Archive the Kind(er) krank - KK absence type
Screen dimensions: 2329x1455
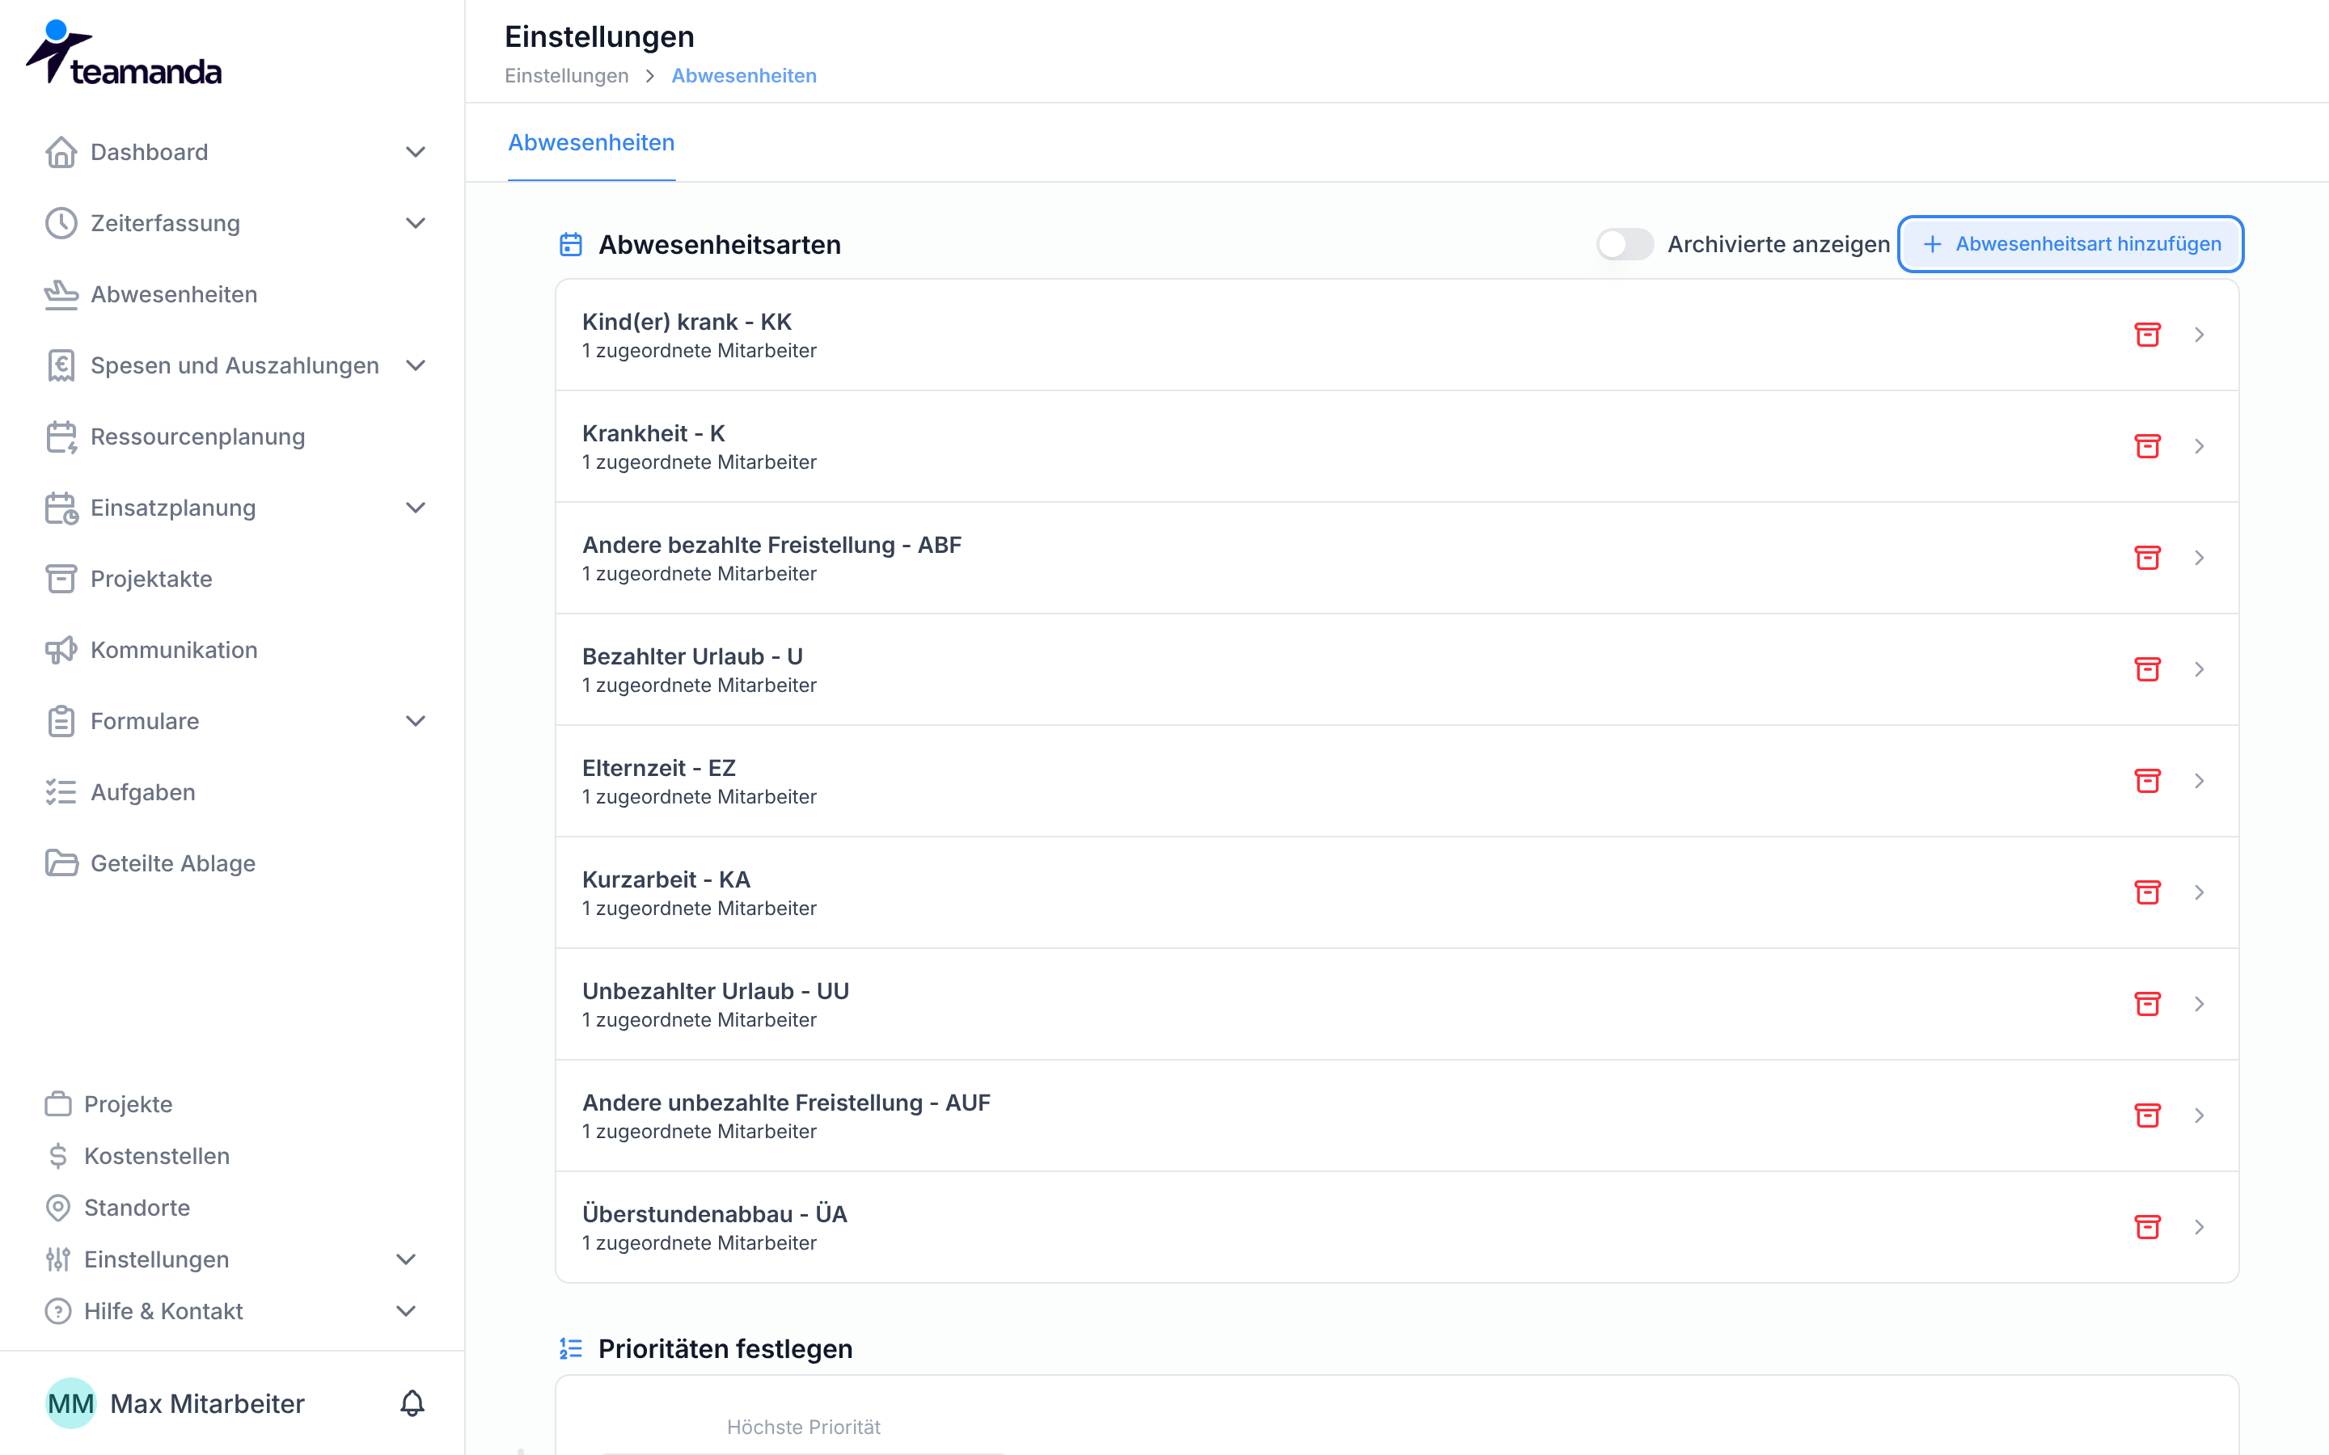point(2147,335)
